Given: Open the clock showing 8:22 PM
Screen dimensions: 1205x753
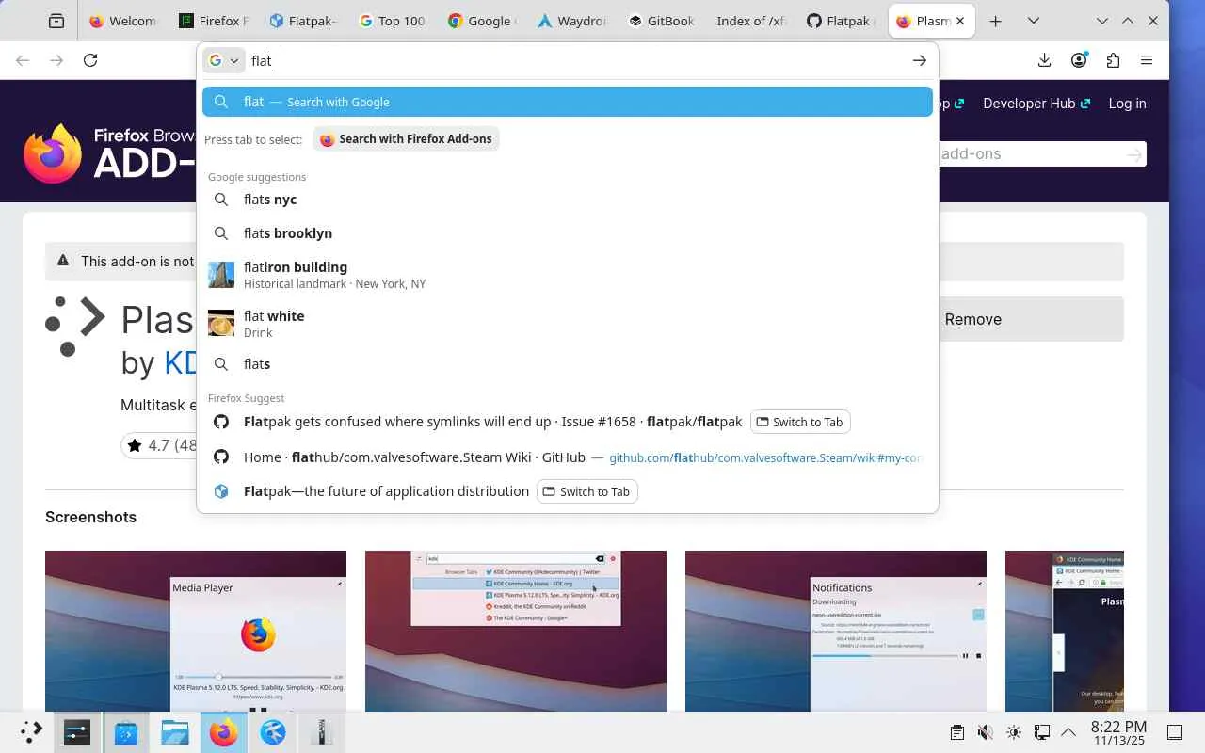Looking at the screenshot, I should [1118, 732].
